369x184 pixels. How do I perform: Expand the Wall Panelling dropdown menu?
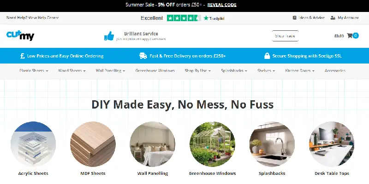coord(110,71)
